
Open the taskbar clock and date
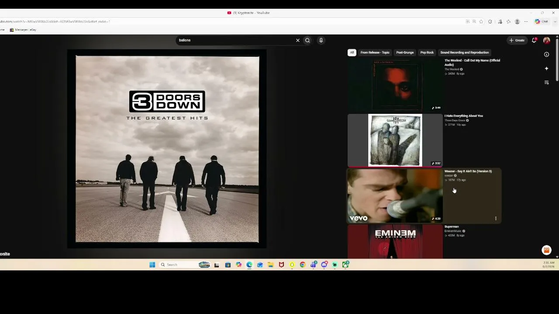coord(549,265)
